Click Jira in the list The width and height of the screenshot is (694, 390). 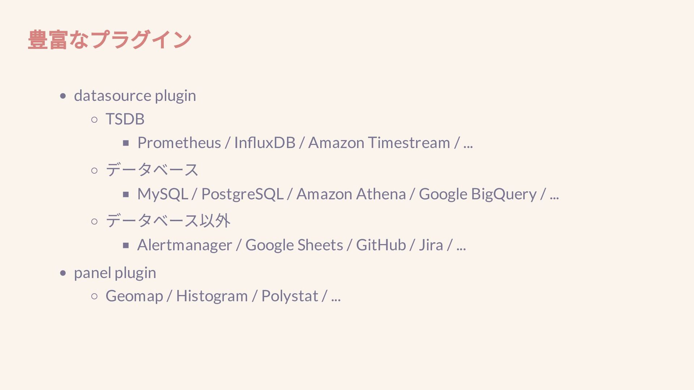pyautogui.click(x=431, y=245)
